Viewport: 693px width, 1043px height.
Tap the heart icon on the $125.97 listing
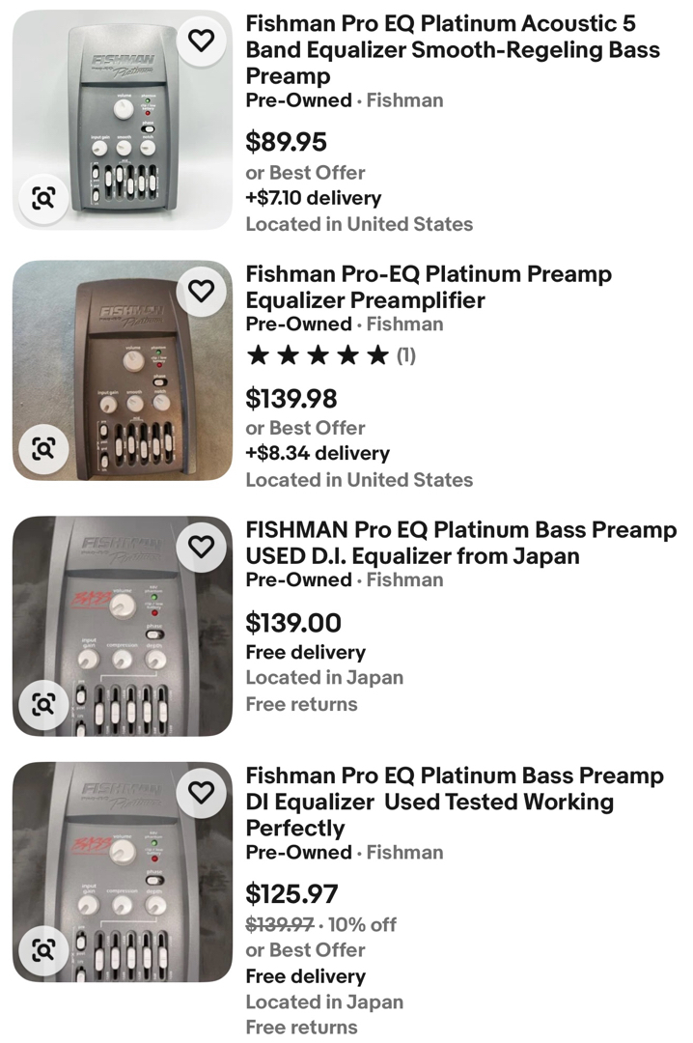(201, 793)
